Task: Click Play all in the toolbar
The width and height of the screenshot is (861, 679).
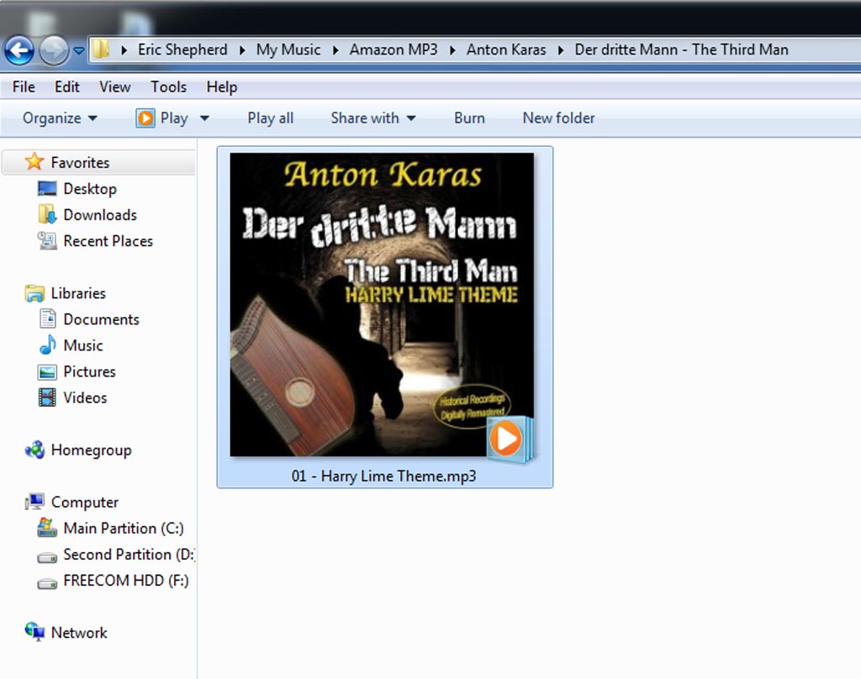Action: click(x=270, y=118)
